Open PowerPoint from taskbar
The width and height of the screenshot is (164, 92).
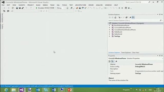coord(69,90)
